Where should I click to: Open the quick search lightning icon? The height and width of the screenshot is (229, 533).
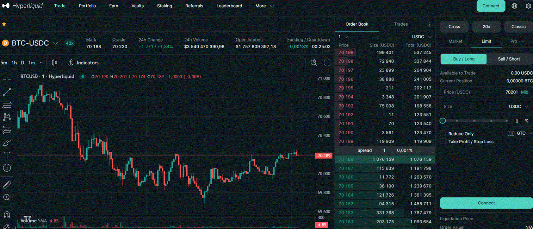[x=314, y=62]
